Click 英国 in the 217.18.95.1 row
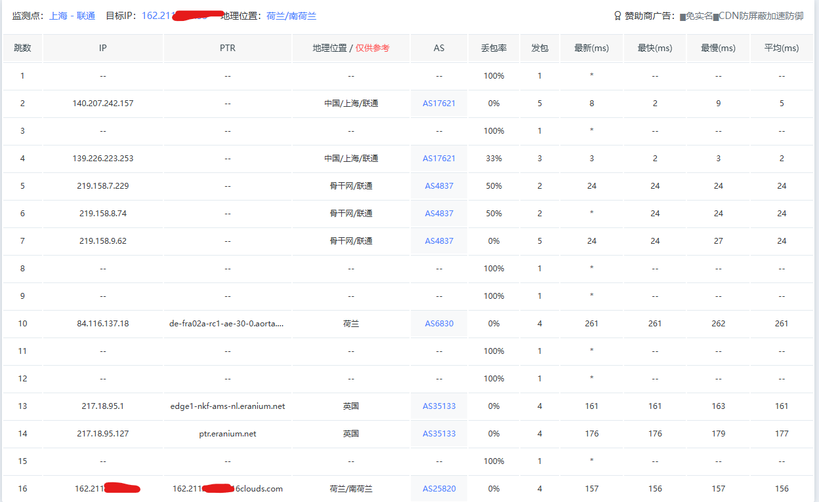 tap(351, 406)
